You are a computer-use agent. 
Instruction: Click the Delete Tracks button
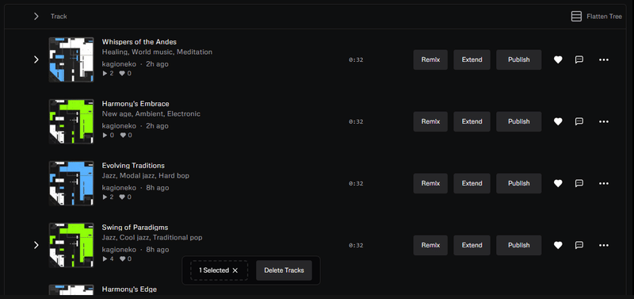pos(284,270)
